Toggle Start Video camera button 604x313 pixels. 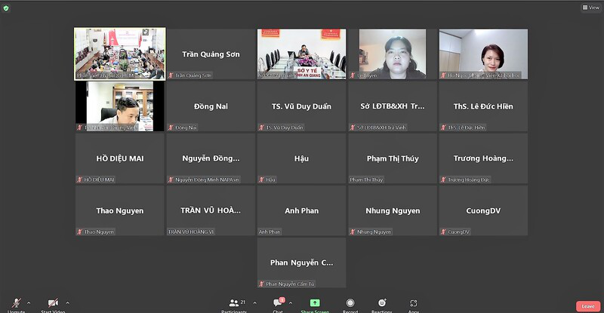[53, 302]
